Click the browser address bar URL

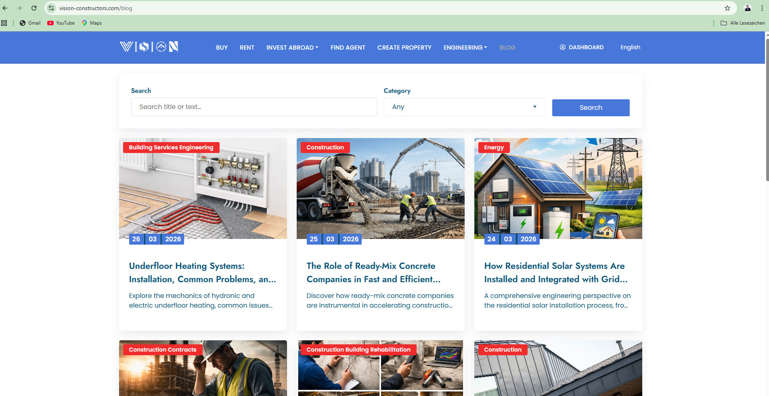point(96,8)
